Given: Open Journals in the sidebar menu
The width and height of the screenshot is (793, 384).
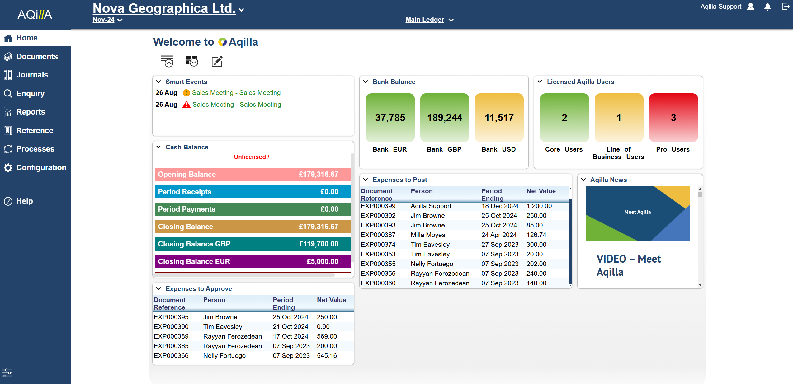Looking at the screenshot, I should [x=32, y=75].
